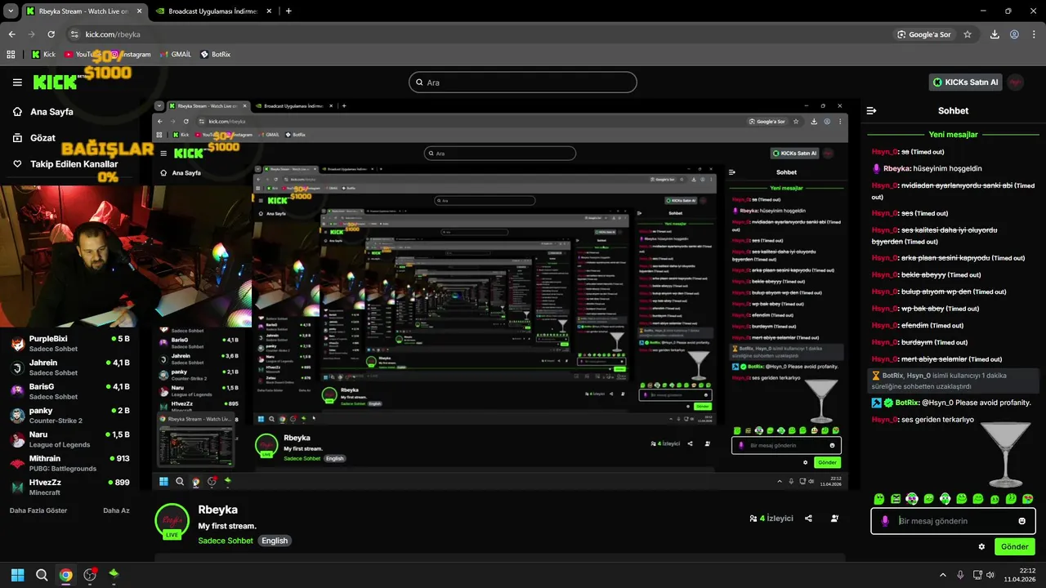Open chat settings gear icon
The image size is (1046, 588).
click(981, 546)
